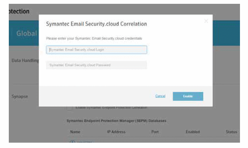Click the Port column header
Viewport: 248px width, 148px height.
click(155, 132)
